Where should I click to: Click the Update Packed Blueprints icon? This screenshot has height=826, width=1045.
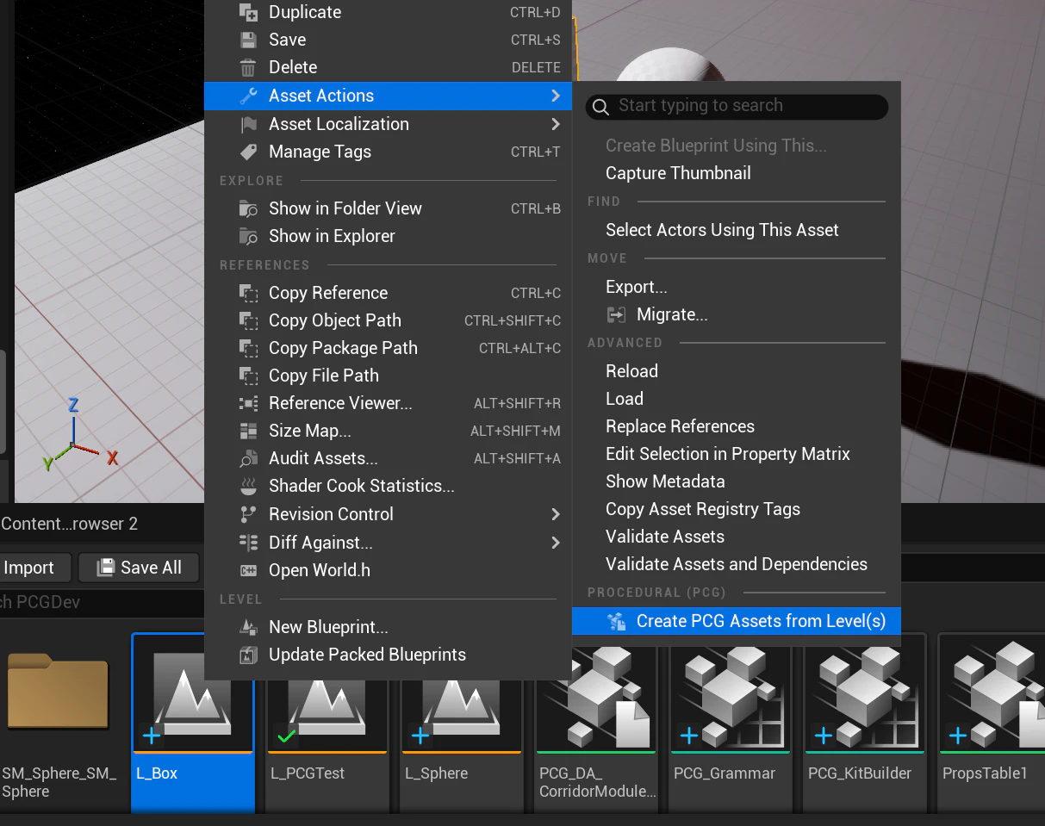tap(248, 655)
